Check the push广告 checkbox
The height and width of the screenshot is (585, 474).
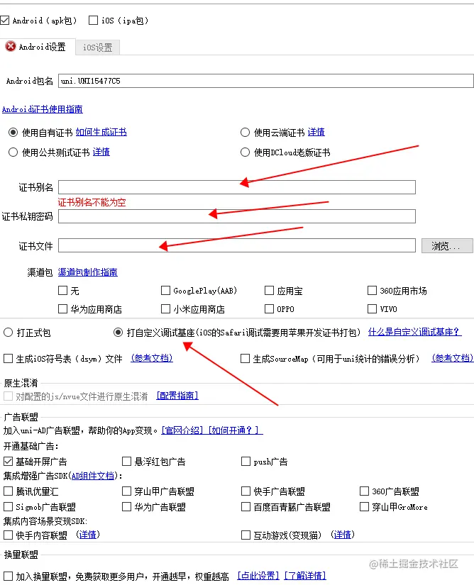click(246, 462)
